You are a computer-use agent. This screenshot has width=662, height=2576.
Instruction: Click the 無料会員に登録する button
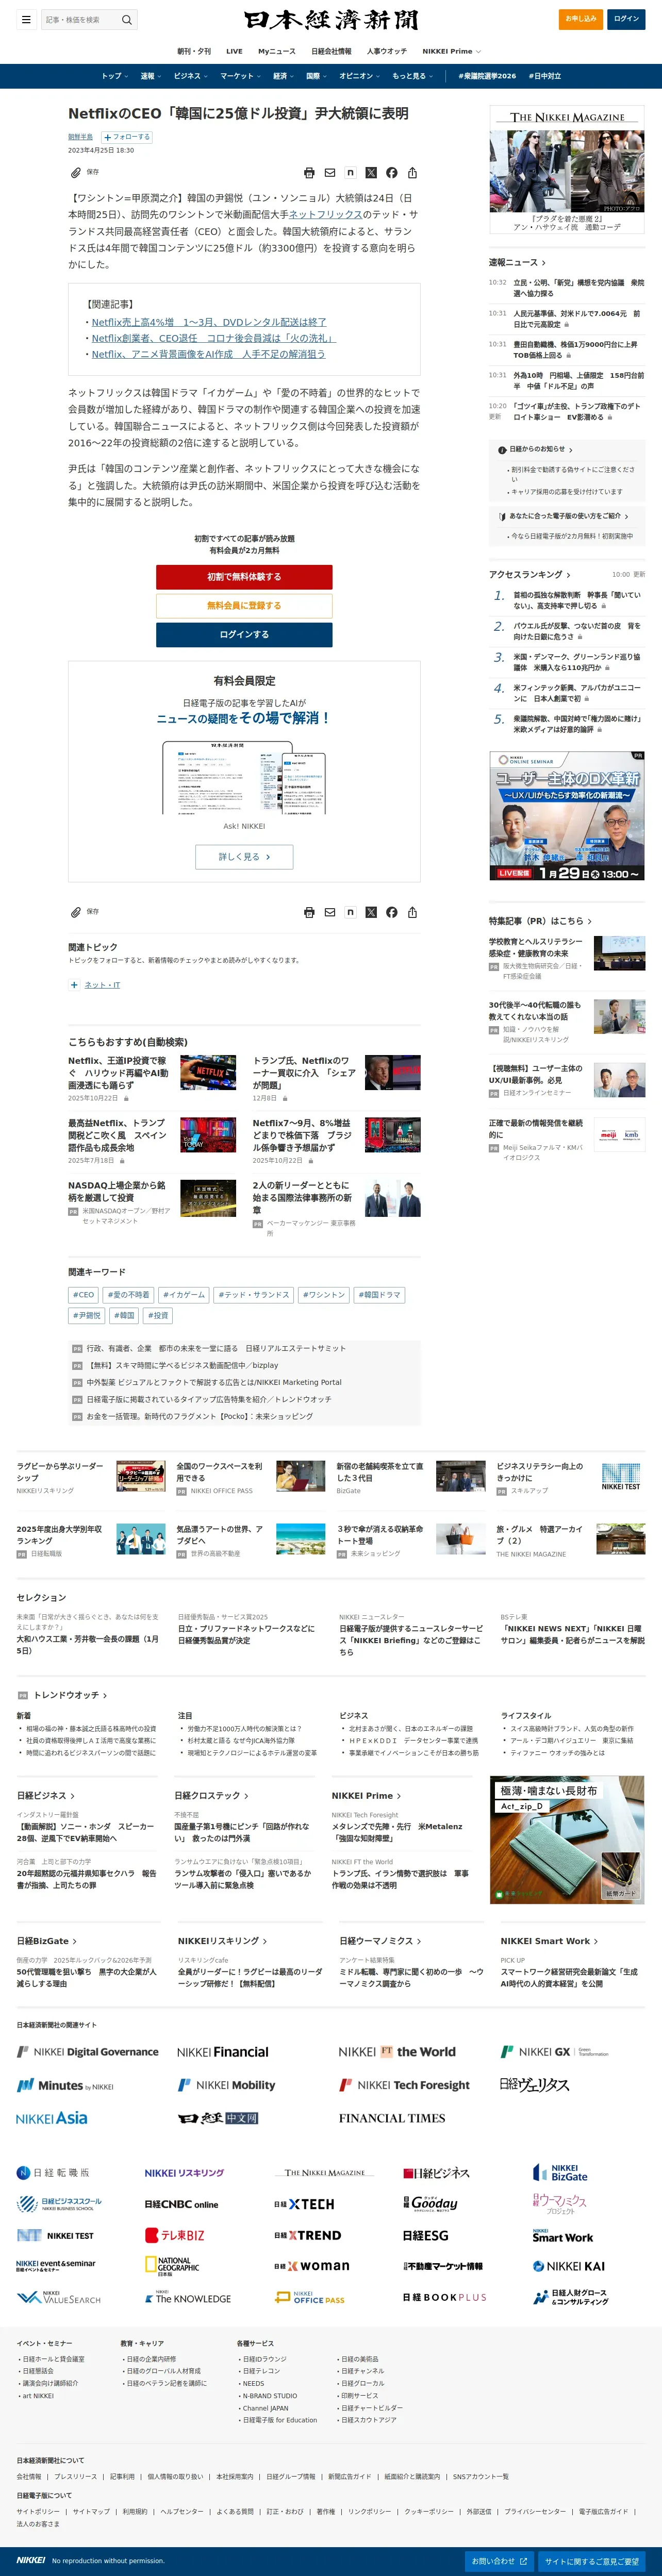(244, 605)
